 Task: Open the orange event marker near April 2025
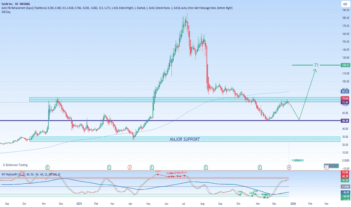pyautogui.click(x=130, y=166)
